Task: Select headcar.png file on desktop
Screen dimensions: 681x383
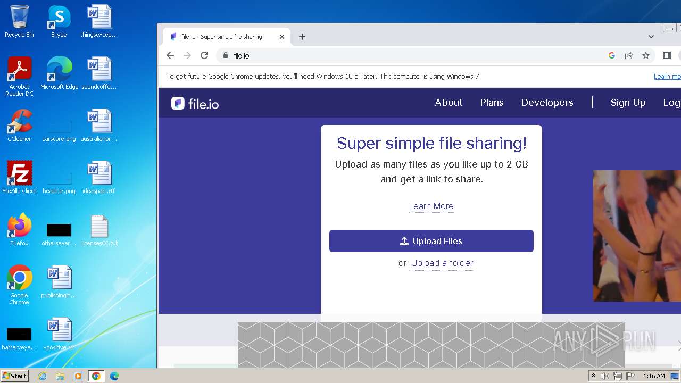Action: [59, 181]
